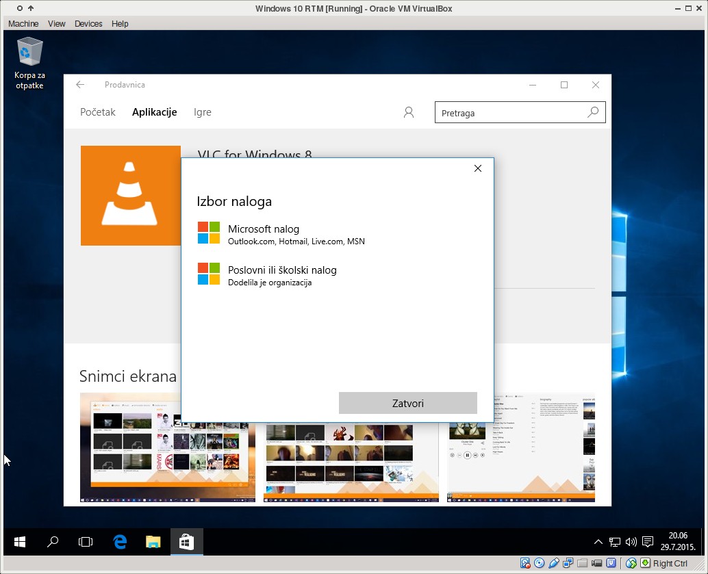Switch to the Početak tab
708x574 pixels.
(x=97, y=112)
